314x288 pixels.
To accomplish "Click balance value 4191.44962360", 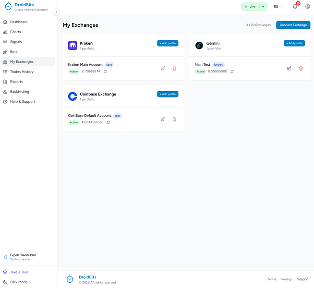I will pyautogui.click(x=92, y=122).
